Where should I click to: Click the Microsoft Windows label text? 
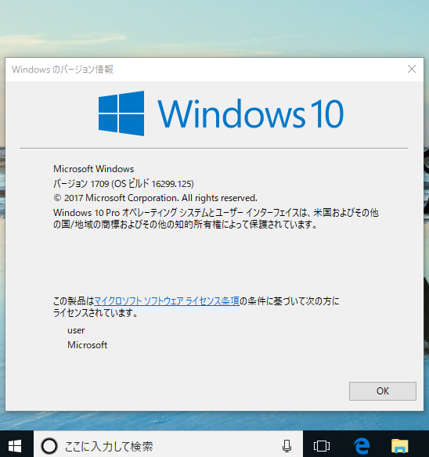tap(94, 169)
